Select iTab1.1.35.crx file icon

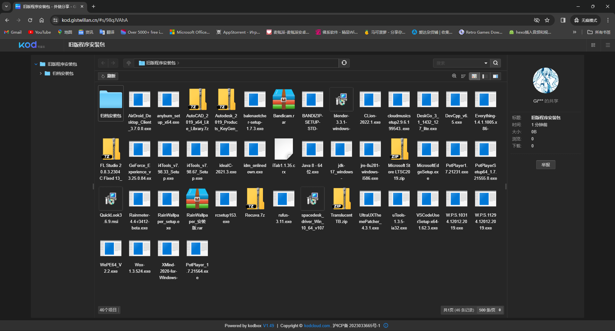point(284,149)
